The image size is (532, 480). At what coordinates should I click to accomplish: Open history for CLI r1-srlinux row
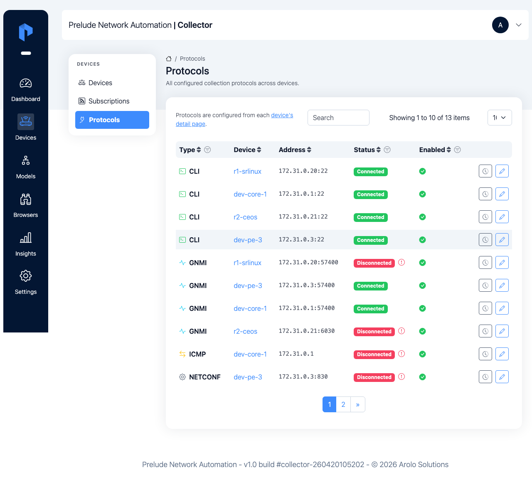point(485,171)
